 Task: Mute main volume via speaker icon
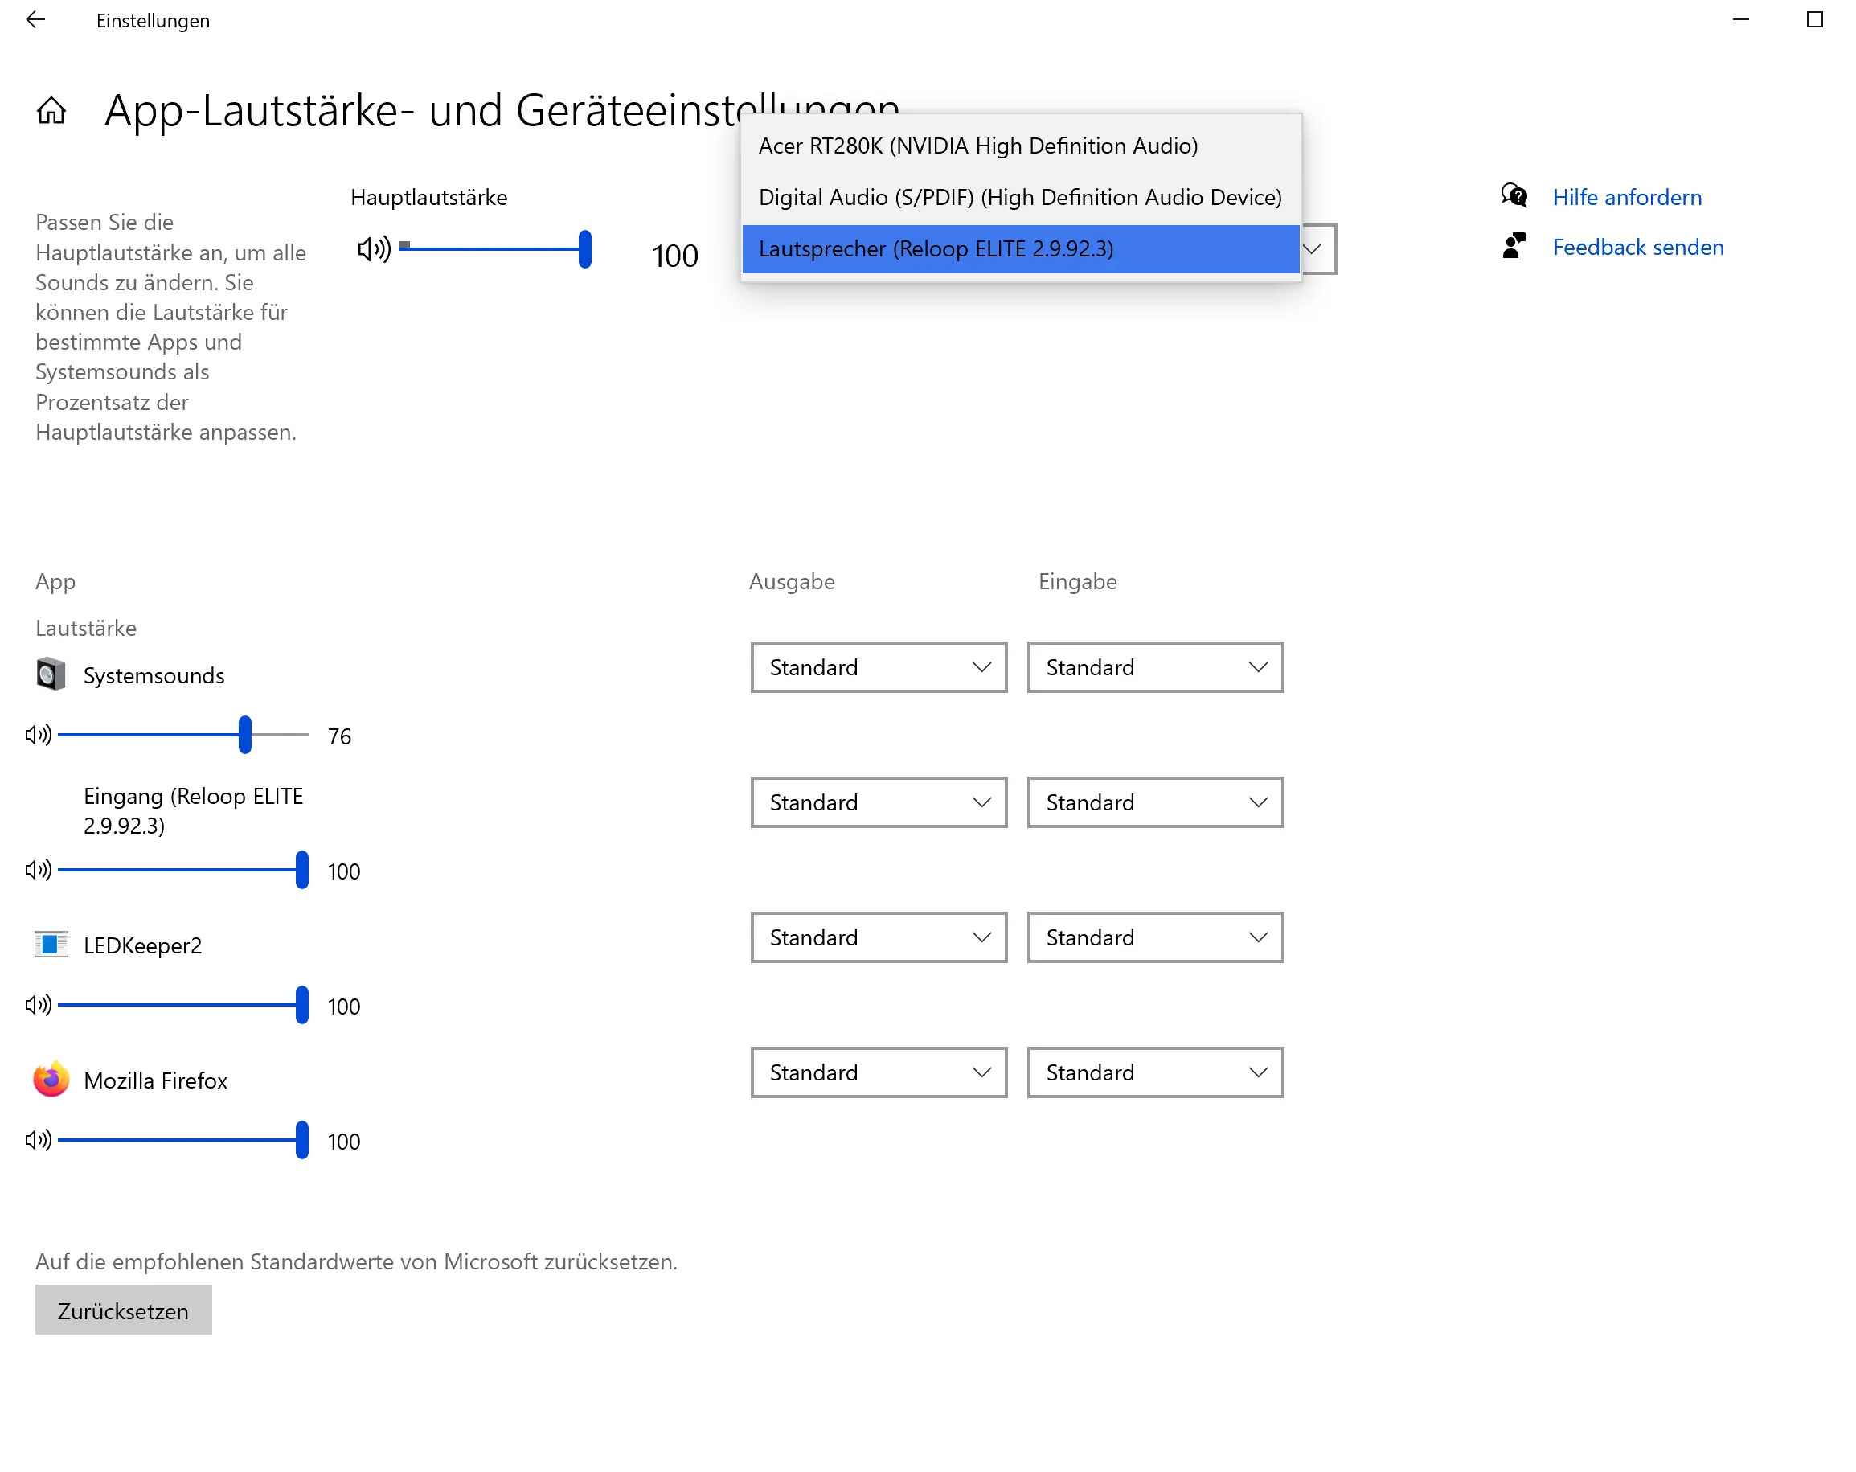point(374,250)
